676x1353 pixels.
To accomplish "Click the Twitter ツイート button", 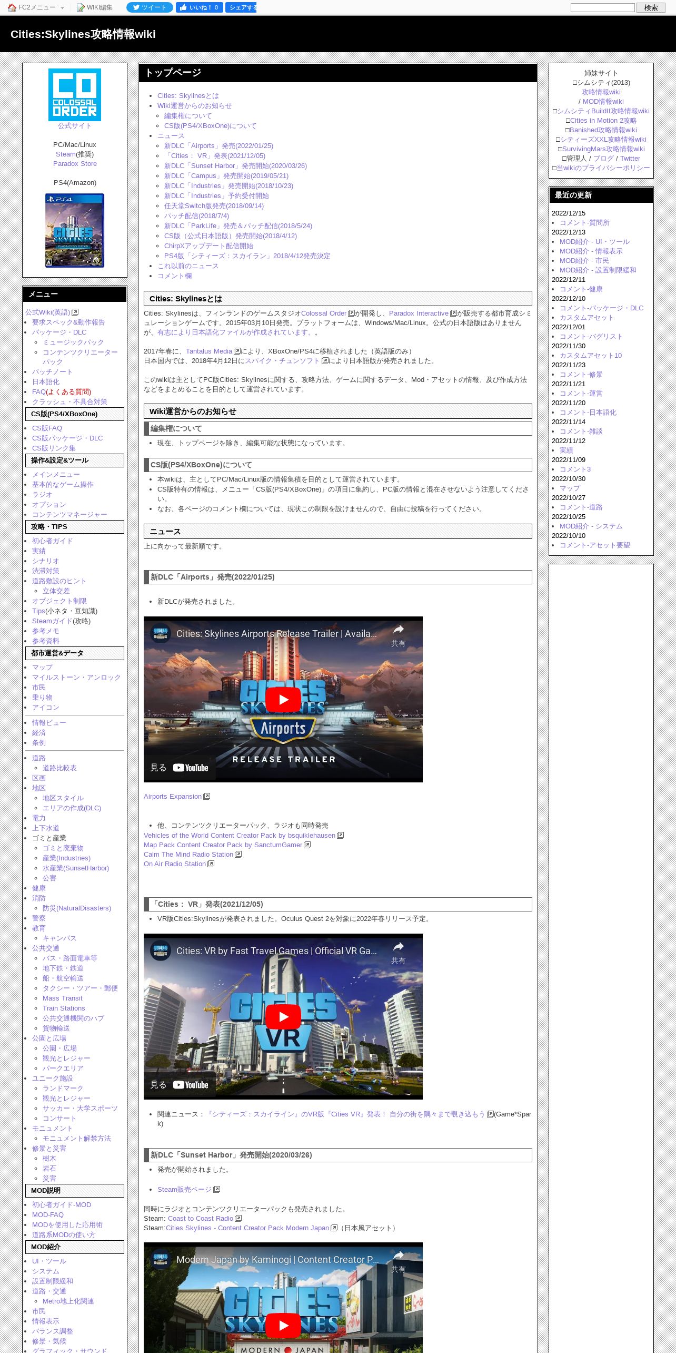I will [x=150, y=7].
